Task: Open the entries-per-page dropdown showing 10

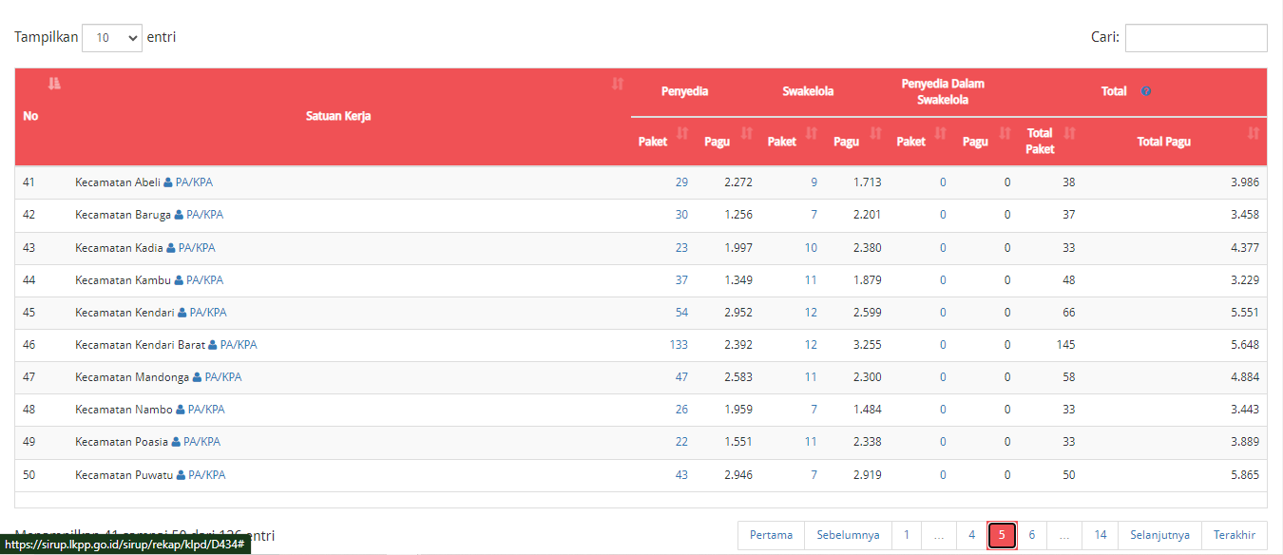Action: pos(112,38)
